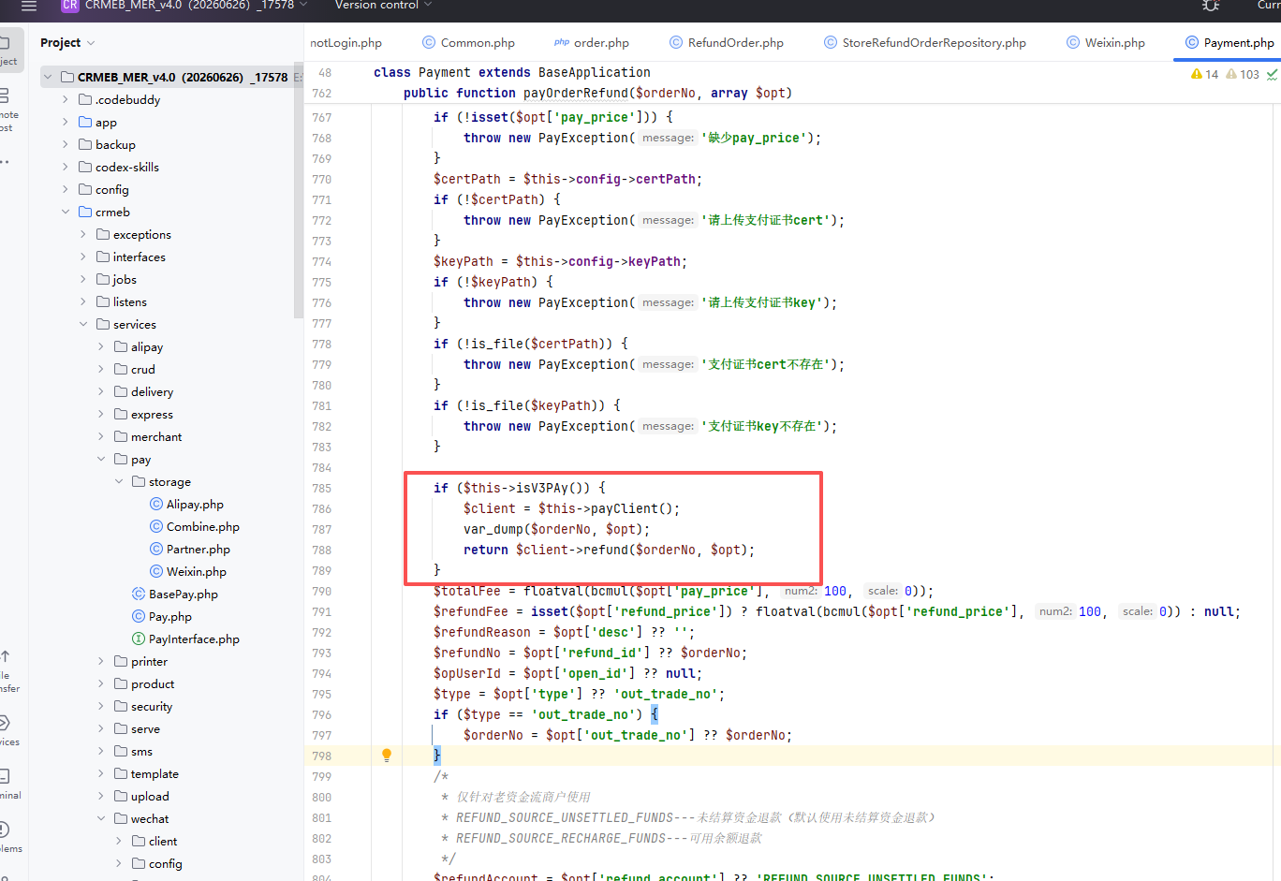Click the php icon on order.php tab
This screenshot has height=881, width=1281.
click(562, 42)
